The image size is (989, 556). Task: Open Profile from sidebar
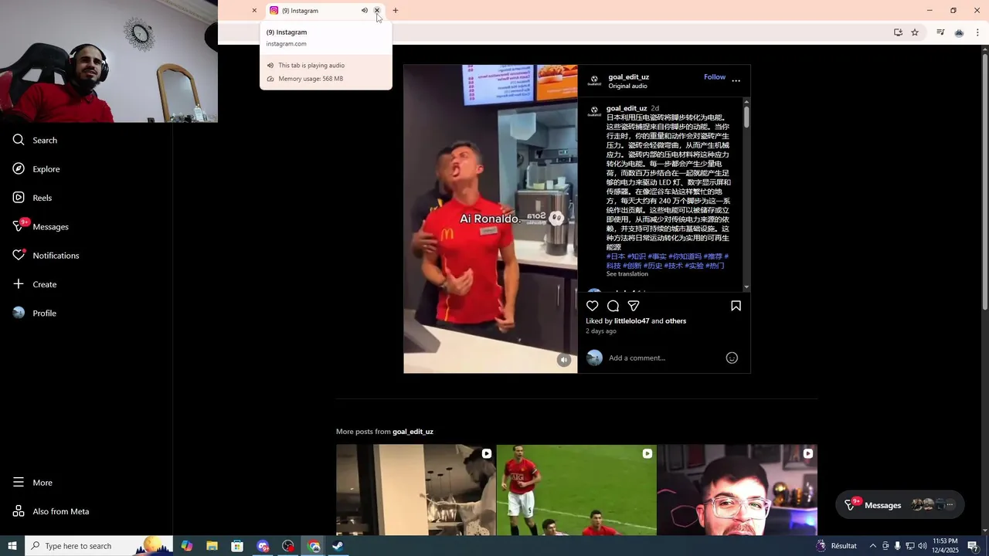coord(35,313)
